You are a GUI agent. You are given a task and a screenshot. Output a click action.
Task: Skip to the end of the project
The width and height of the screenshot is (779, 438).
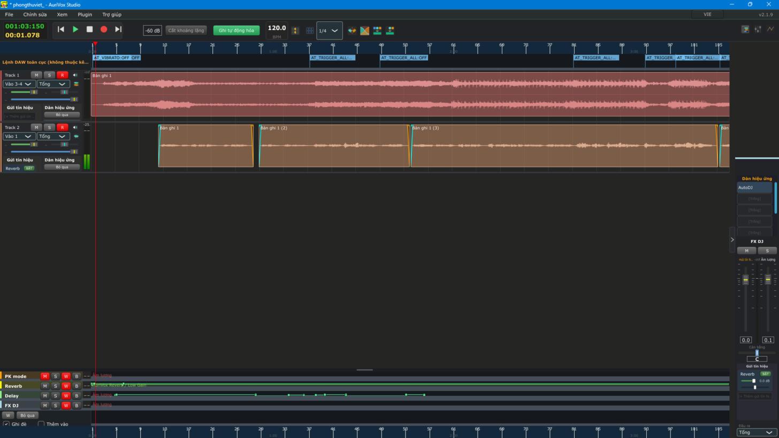click(118, 29)
